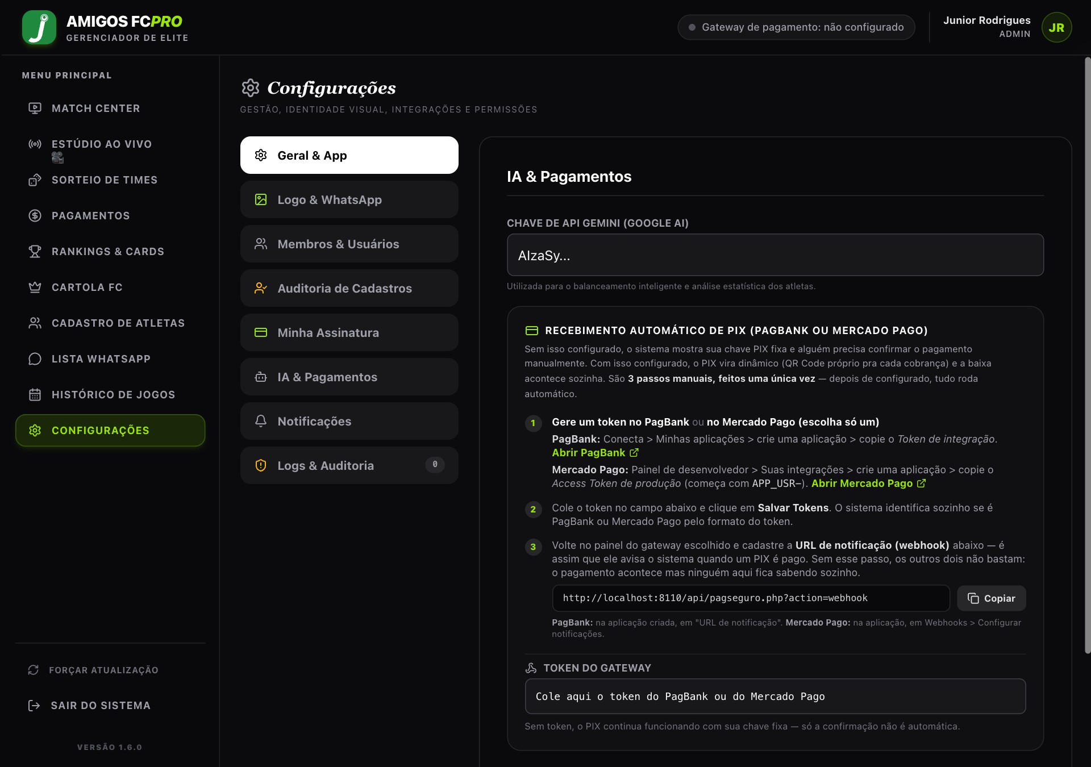Click the Copiar webhook URL button
This screenshot has width=1091, height=767.
click(992, 598)
